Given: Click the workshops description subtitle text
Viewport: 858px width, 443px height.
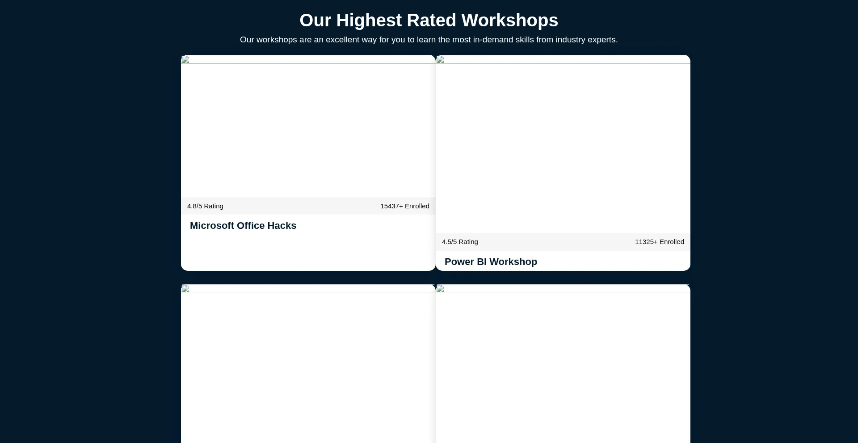Looking at the screenshot, I should (x=429, y=40).
